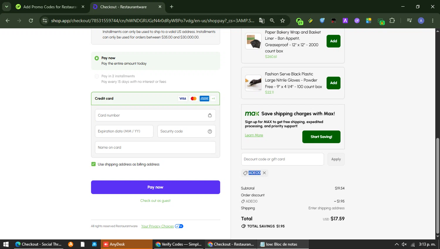This screenshot has width=440, height=249.
Task: Close the Checkout - Restaurantware tab
Action: pos(160,7)
